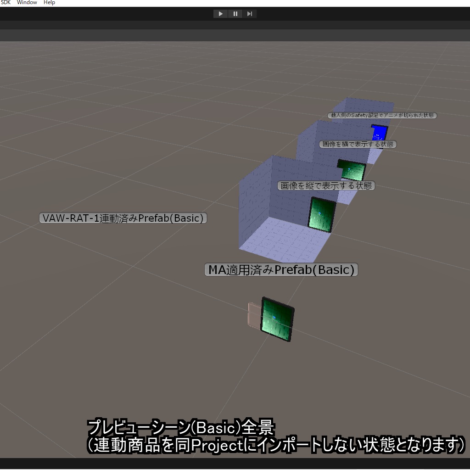Click the 画像を横で表示する状態 label
This screenshot has width=470, height=470.
pos(358,144)
